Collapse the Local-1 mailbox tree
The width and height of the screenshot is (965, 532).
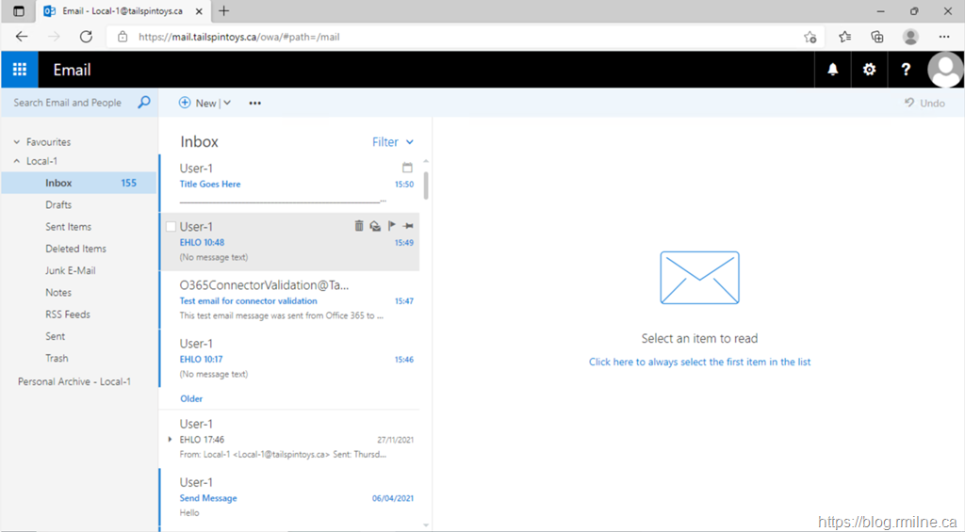click(x=17, y=161)
